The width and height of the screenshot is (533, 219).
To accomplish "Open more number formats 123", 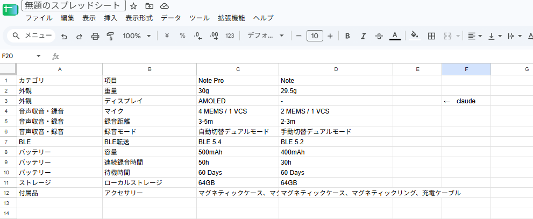I will point(230,36).
